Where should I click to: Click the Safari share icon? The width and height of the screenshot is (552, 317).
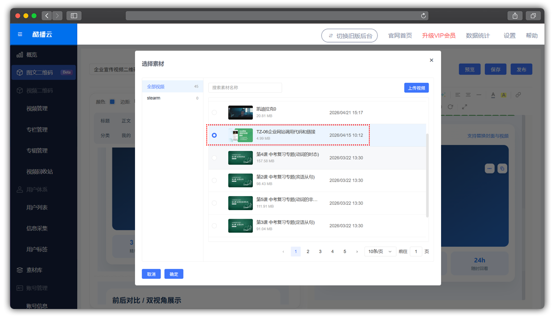515,16
